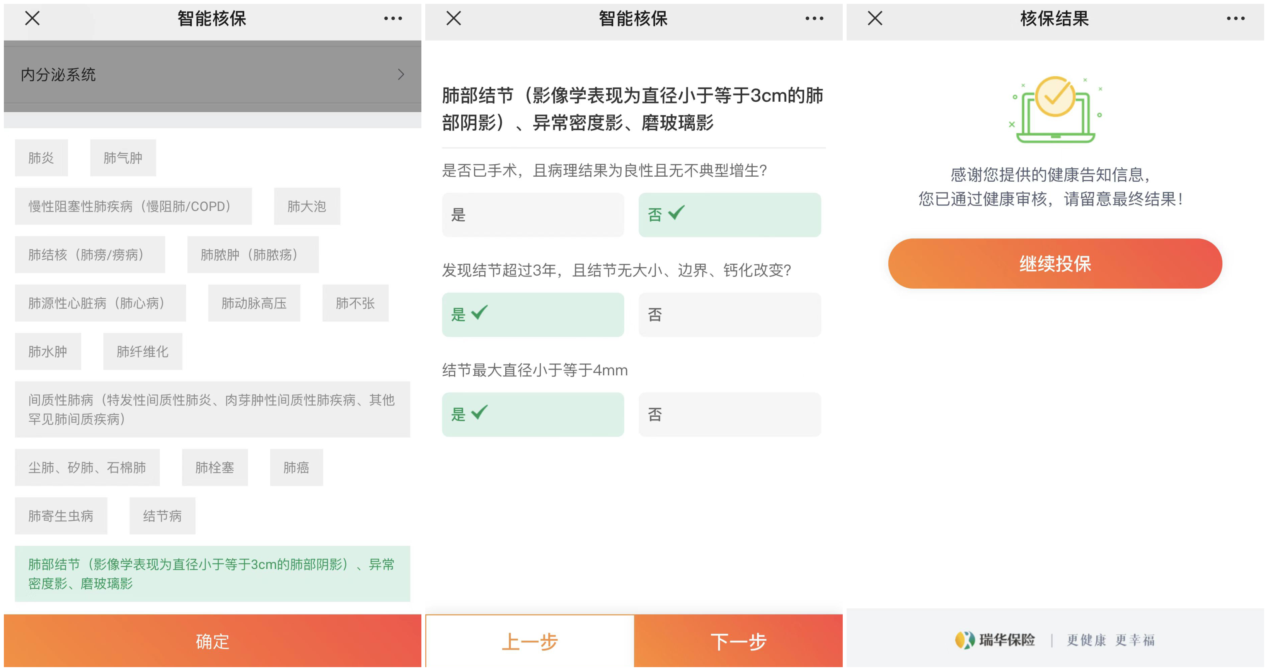The height and width of the screenshot is (671, 1268).
Task: Select the 肺动脉高压 tag
Action: (254, 303)
